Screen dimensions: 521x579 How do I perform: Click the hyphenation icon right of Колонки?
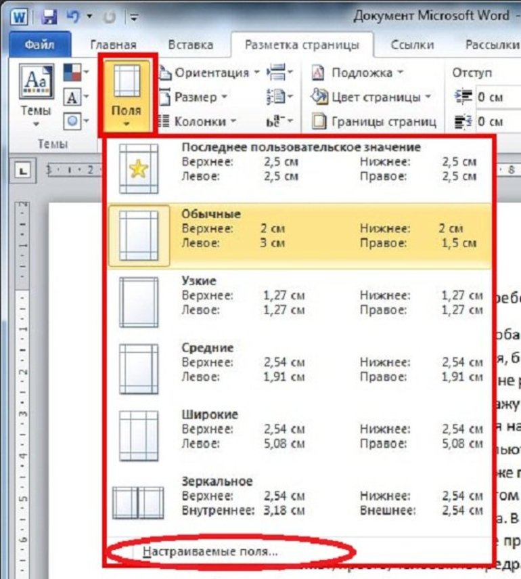pos(279,122)
